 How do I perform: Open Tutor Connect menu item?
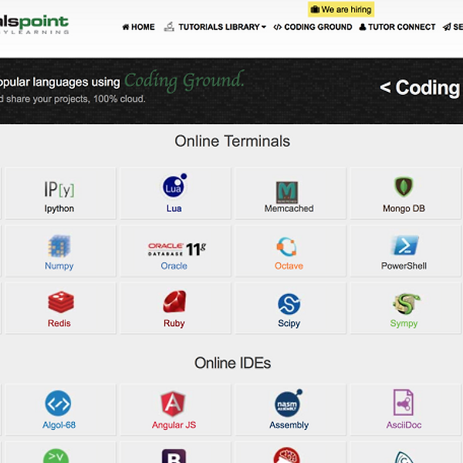tap(397, 27)
